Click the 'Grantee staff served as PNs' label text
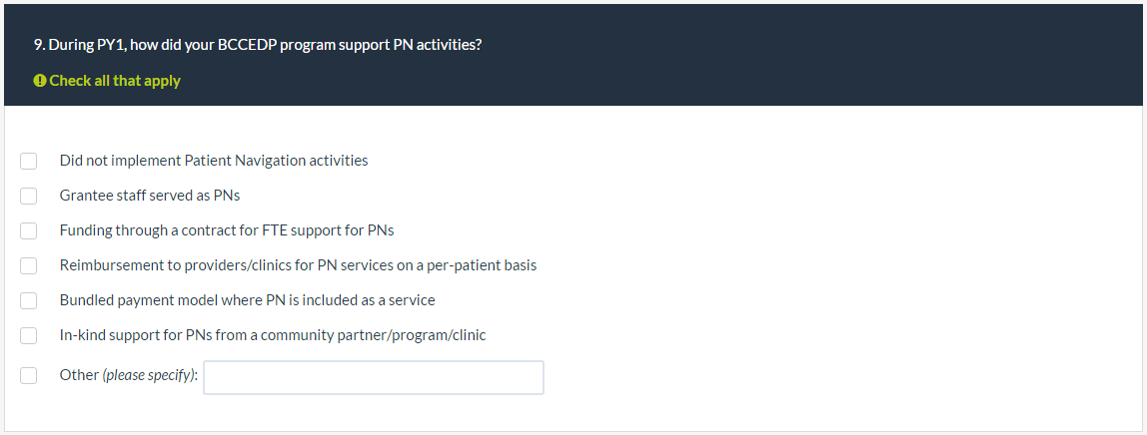Image resolution: width=1147 pixels, height=435 pixels. 150,196
